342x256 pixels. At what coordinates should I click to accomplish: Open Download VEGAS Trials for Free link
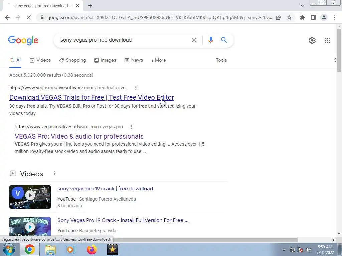(x=92, y=97)
